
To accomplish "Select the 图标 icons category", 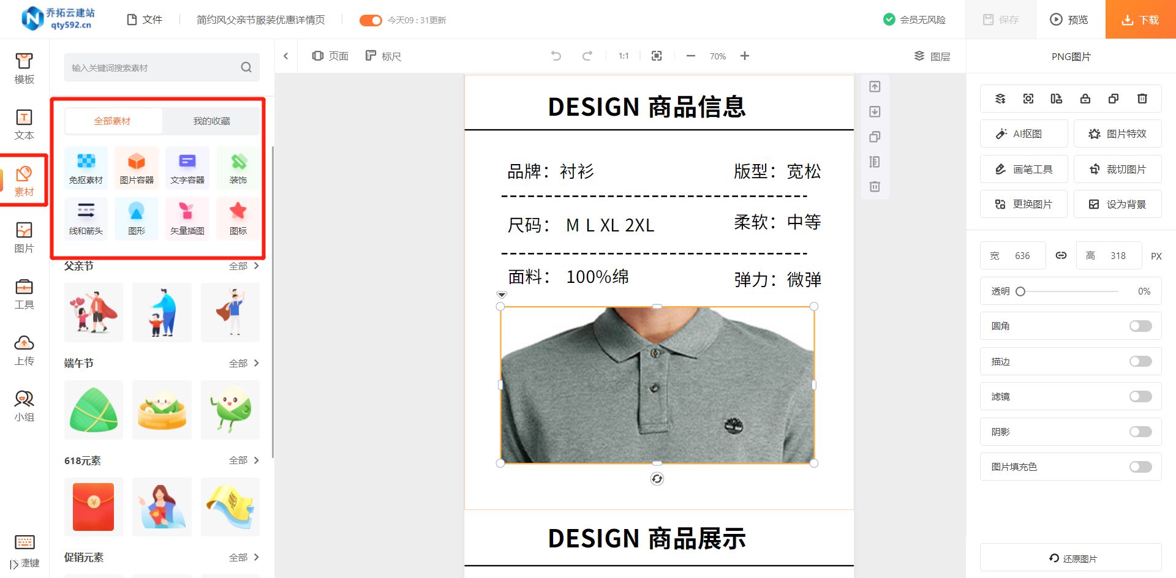I will click(238, 218).
